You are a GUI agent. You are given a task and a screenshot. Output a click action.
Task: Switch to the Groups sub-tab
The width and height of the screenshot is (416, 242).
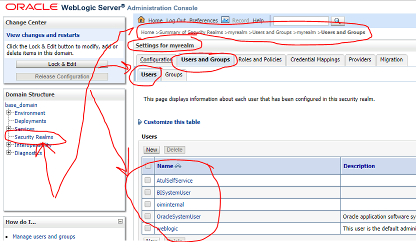point(174,75)
